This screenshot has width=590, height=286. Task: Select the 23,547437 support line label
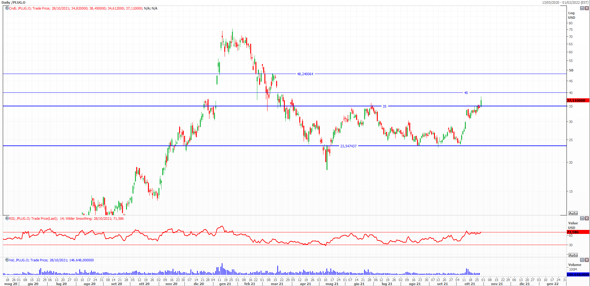(348, 146)
